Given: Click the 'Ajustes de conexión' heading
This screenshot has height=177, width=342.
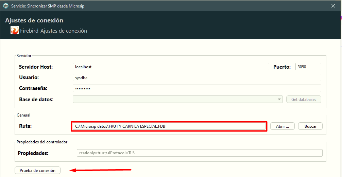Looking at the screenshot, I should tap(34, 20).
